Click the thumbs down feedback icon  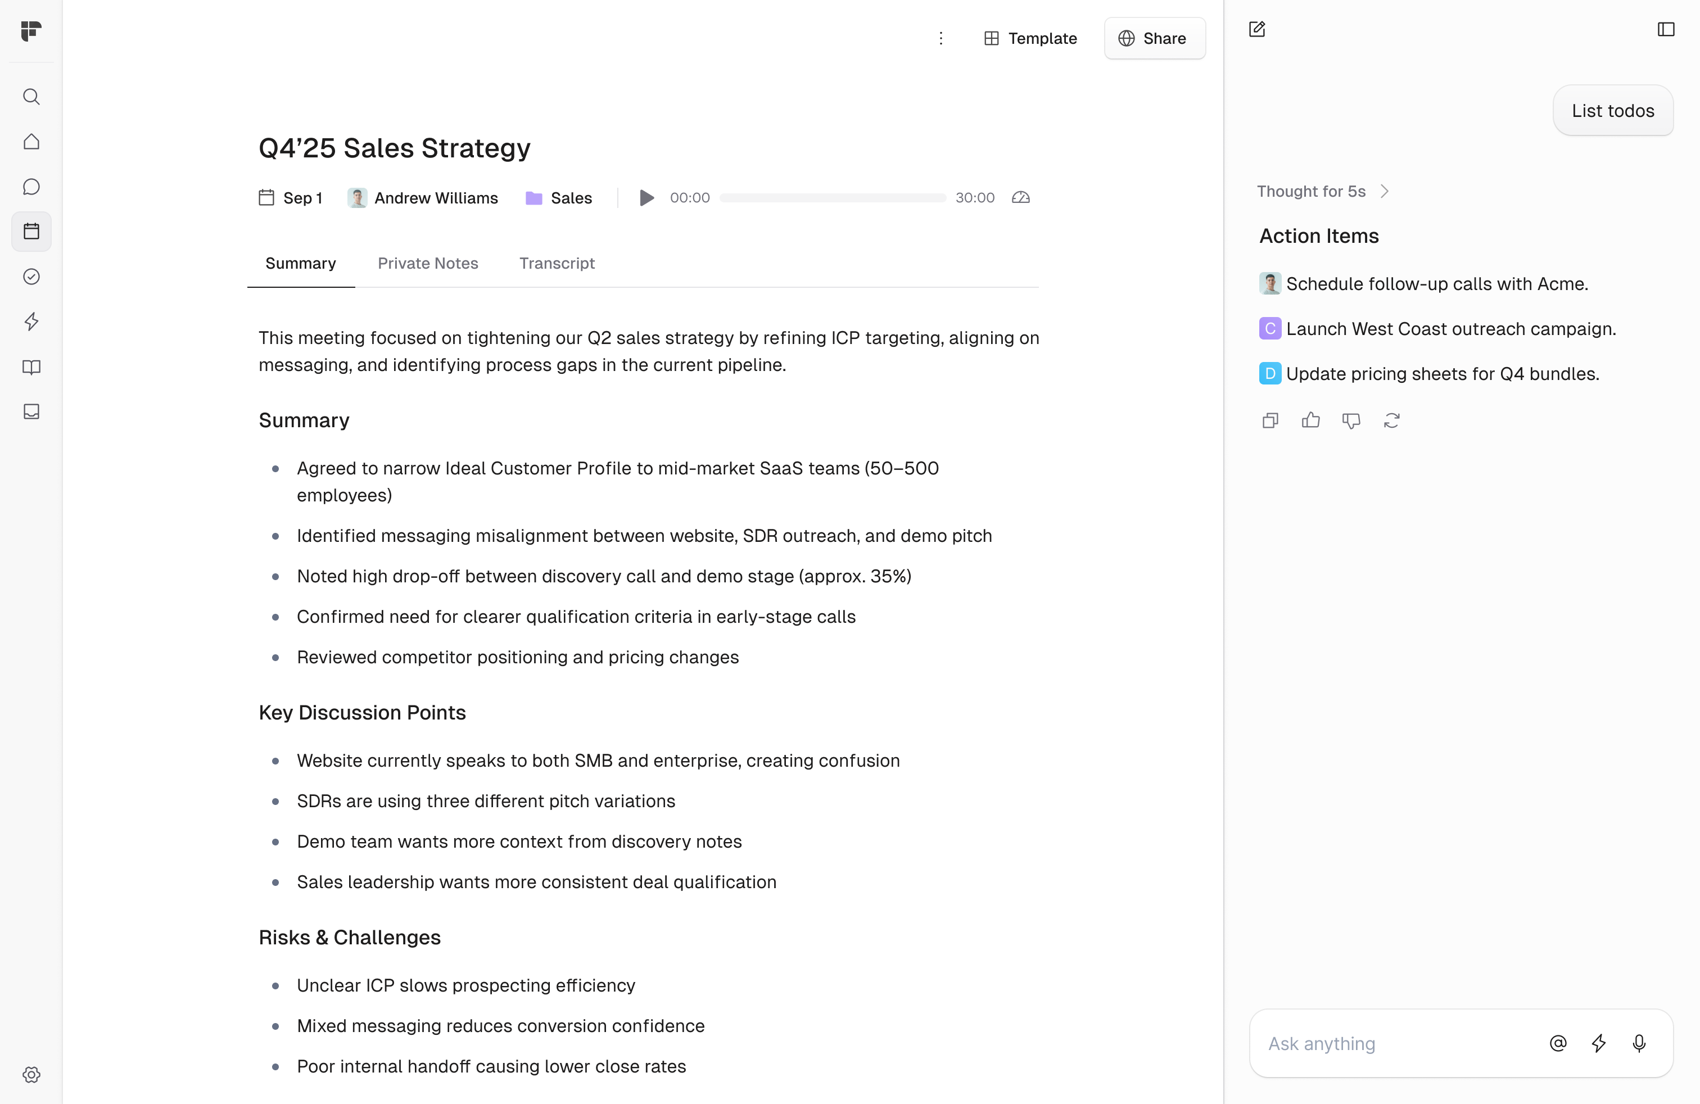[x=1351, y=420]
